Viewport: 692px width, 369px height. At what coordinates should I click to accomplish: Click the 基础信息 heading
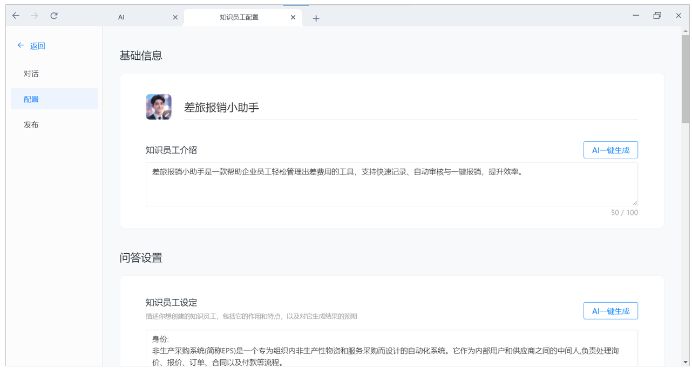141,55
